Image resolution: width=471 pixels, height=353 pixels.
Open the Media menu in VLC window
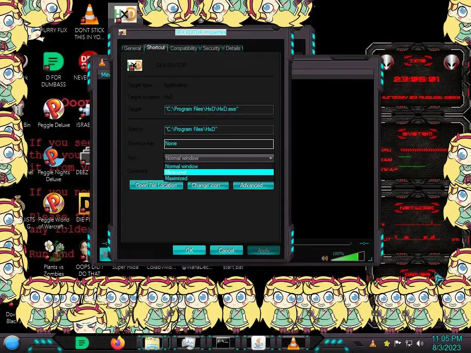tap(105, 75)
